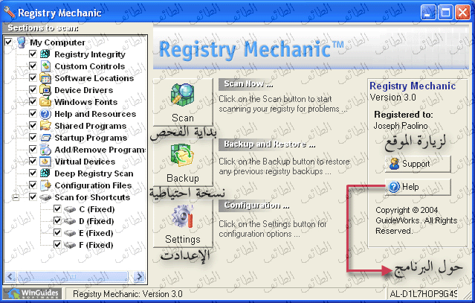
Task: Uncheck the Scan for Shortcuts checkbox
Action: (x=33, y=197)
